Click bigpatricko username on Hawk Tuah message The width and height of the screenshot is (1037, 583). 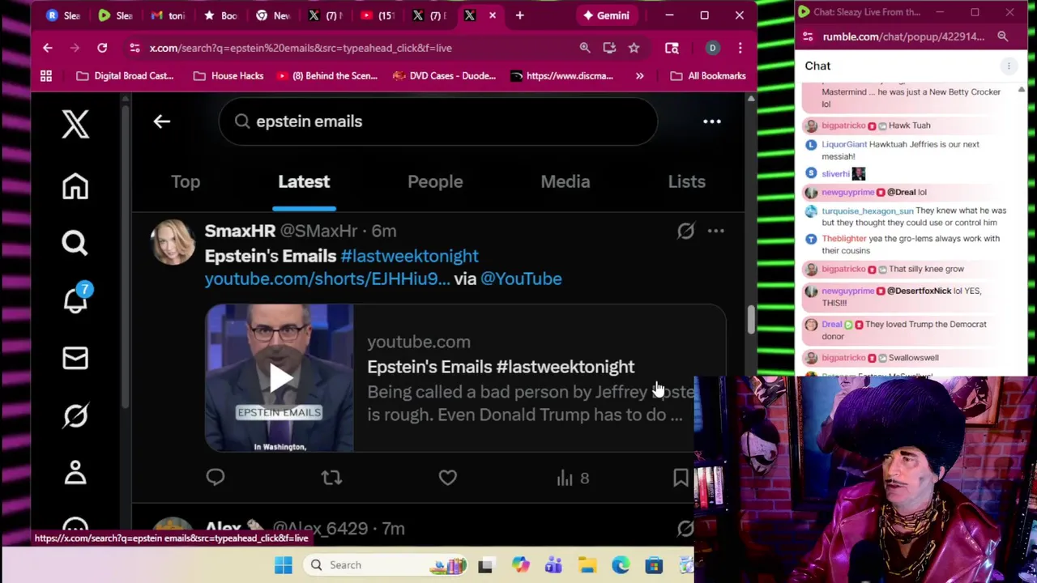(843, 126)
